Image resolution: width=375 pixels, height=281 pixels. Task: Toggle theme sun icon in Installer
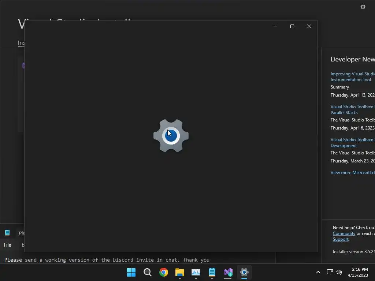[363, 7]
